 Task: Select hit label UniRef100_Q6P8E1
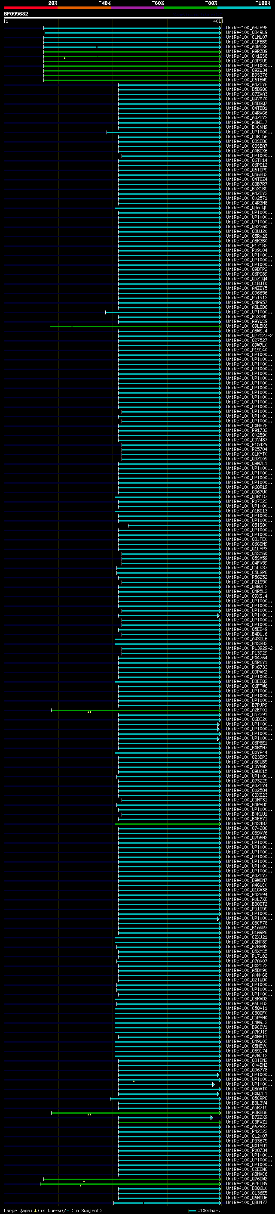pos(247,743)
